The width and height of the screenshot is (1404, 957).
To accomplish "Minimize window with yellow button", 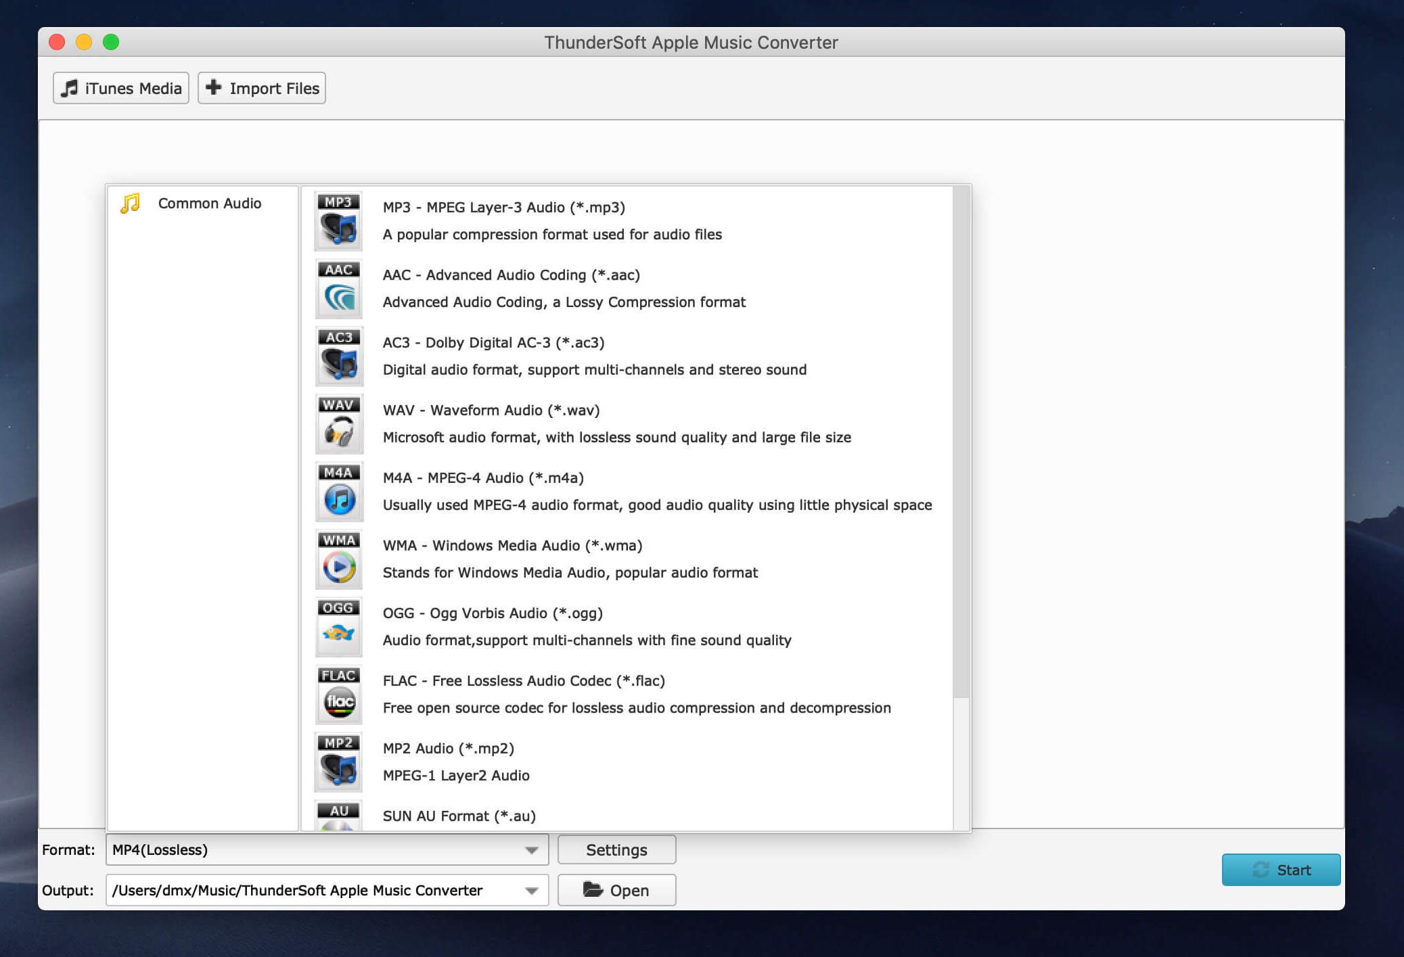I will 84,42.
